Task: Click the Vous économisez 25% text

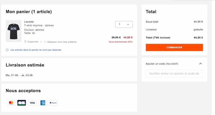Action: tap(121, 42)
